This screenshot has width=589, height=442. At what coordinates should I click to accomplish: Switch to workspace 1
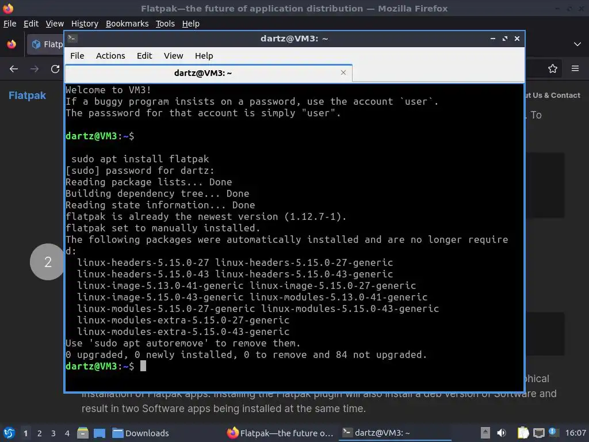[x=25, y=433]
